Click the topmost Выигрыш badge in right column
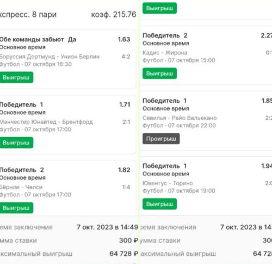This screenshot has height=264, width=272. click(159, 8)
